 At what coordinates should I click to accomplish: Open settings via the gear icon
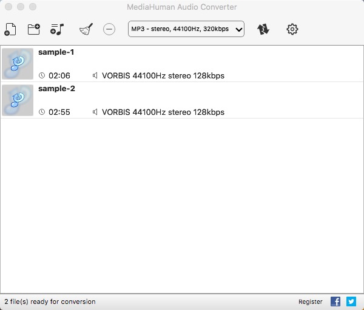pyautogui.click(x=292, y=29)
